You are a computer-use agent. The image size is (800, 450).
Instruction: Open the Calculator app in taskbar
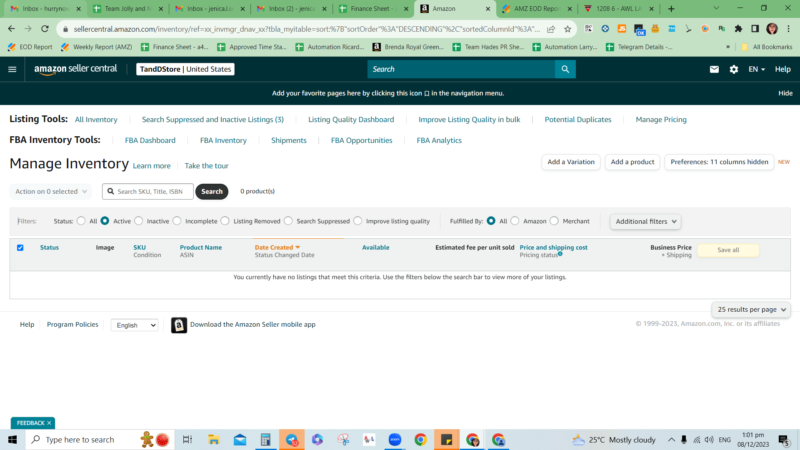[265, 440]
